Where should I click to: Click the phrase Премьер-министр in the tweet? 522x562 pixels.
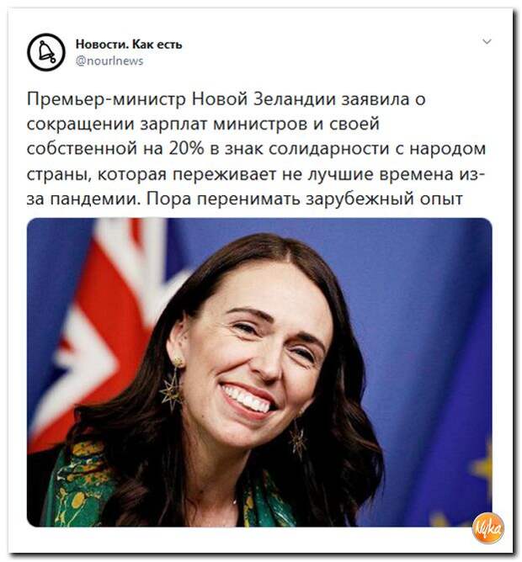pyautogui.click(x=106, y=99)
